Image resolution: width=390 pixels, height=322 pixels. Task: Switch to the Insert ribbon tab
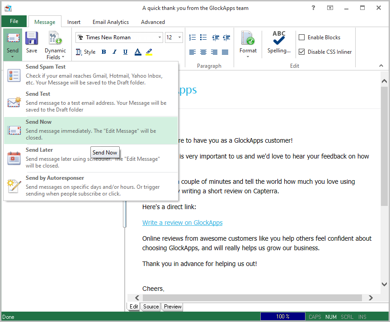pyautogui.click(x=74, y=22)
